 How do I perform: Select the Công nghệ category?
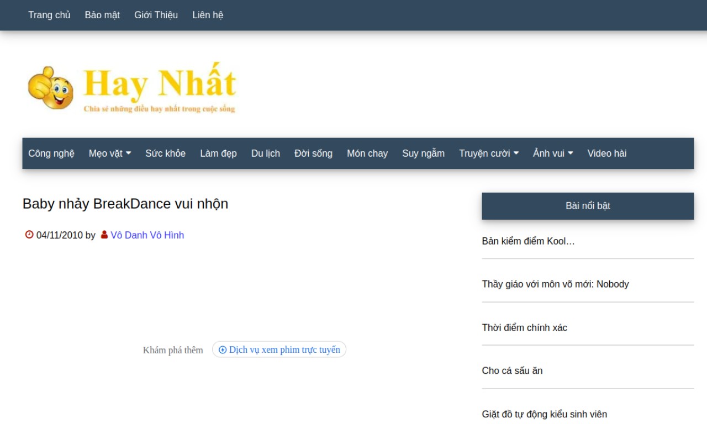51,153
